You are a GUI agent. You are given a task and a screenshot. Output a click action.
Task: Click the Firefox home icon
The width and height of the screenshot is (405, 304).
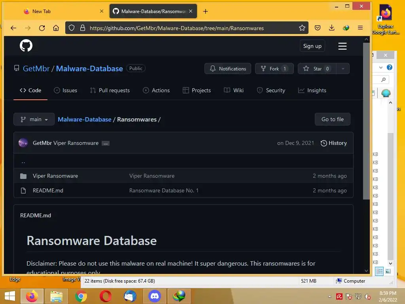point(56,28)
